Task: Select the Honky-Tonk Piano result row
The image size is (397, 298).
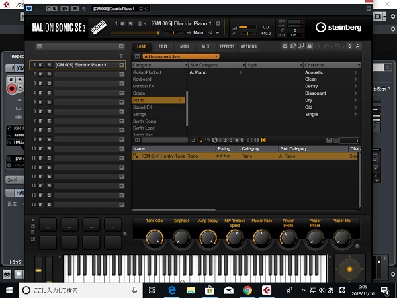Action: point(245,156)
